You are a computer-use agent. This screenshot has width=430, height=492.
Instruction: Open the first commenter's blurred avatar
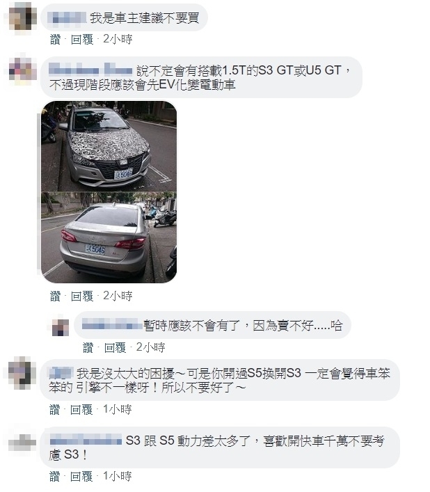click(22, 17)
